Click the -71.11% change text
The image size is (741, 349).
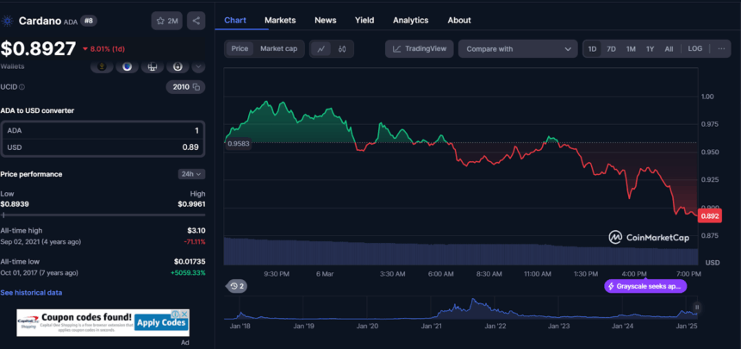(x=195, y=241)
